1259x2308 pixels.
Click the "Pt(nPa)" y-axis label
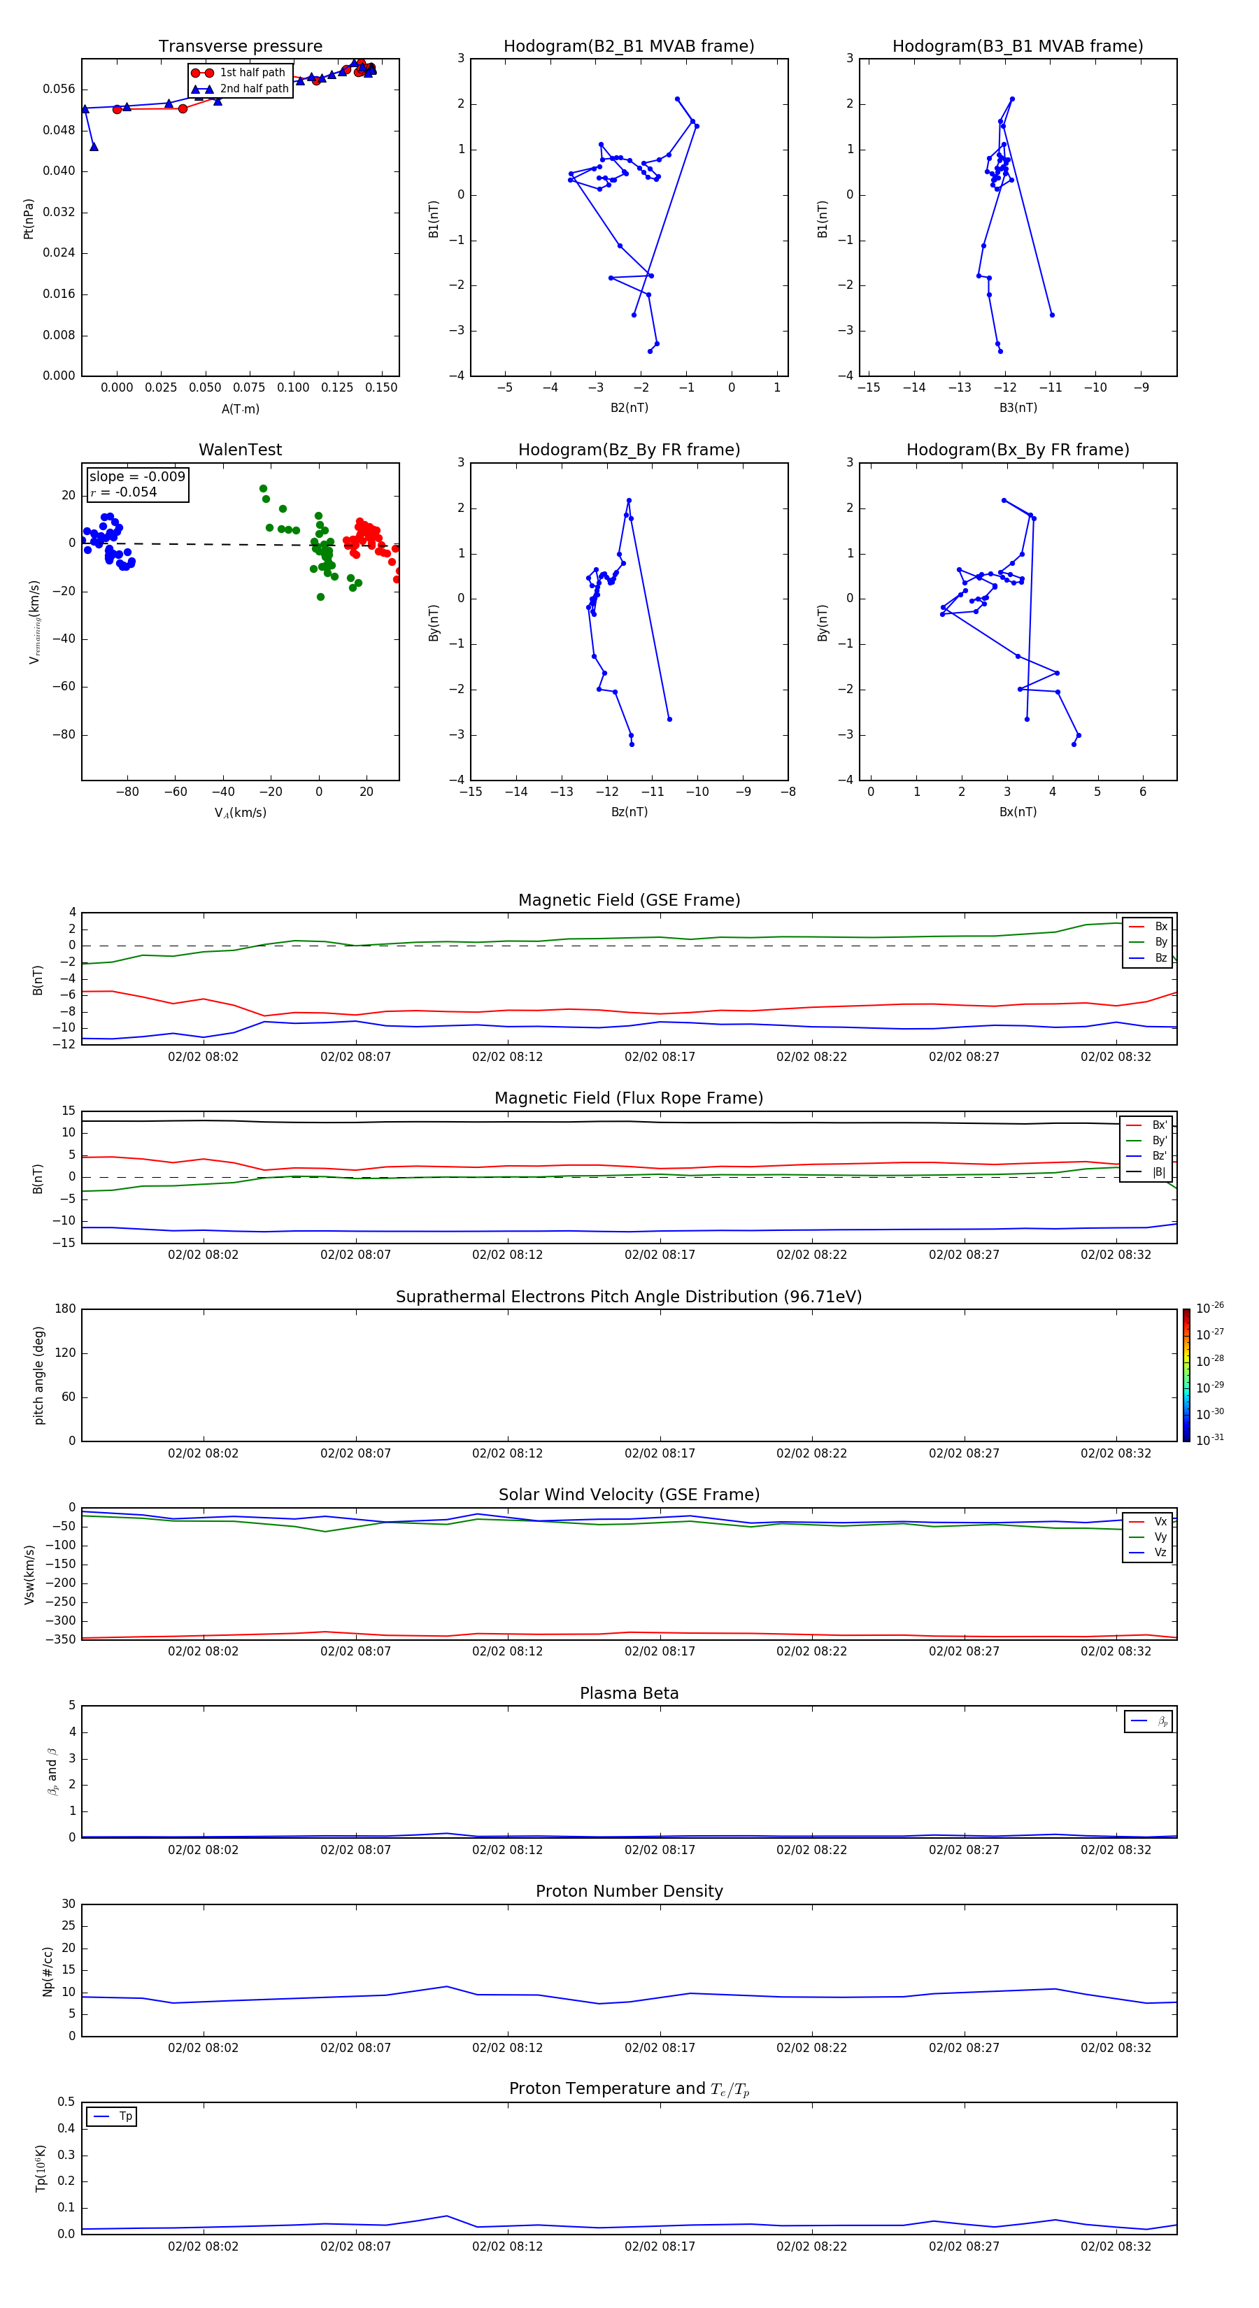point(29,218)
